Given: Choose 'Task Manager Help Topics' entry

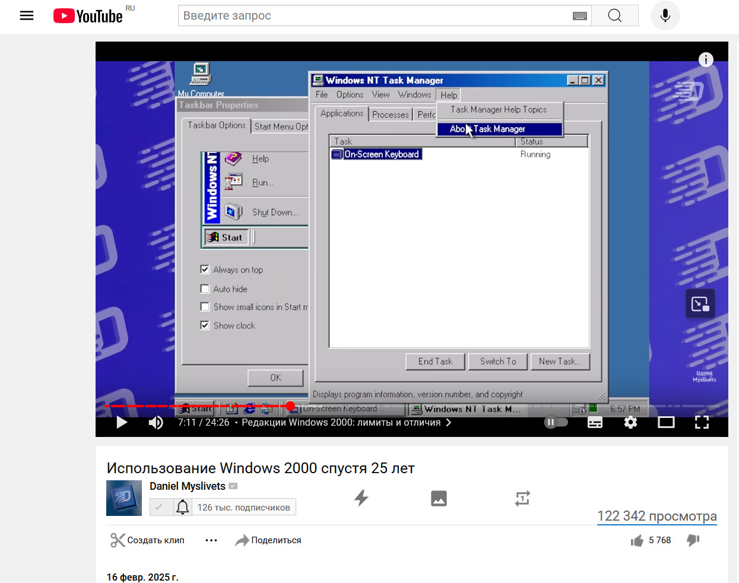Looking at the screenshot, I should tap(499, 109).
